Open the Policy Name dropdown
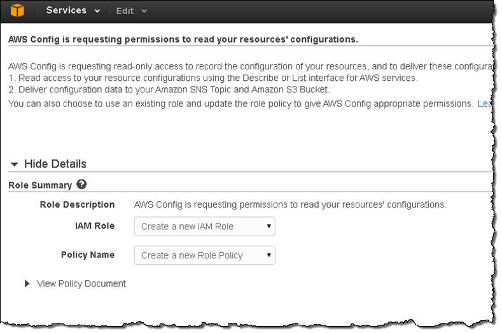 204,255
